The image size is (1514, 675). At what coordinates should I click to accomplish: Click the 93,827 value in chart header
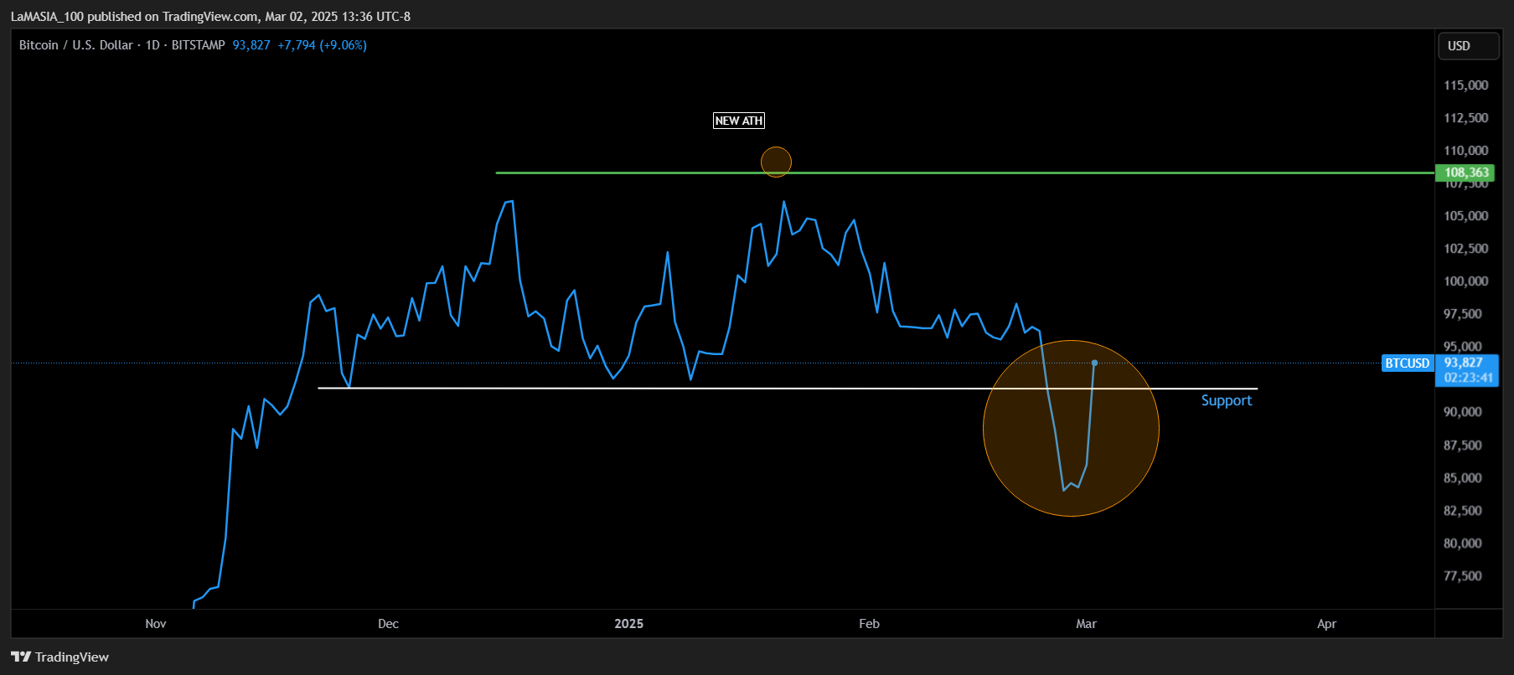click(251, 45)
